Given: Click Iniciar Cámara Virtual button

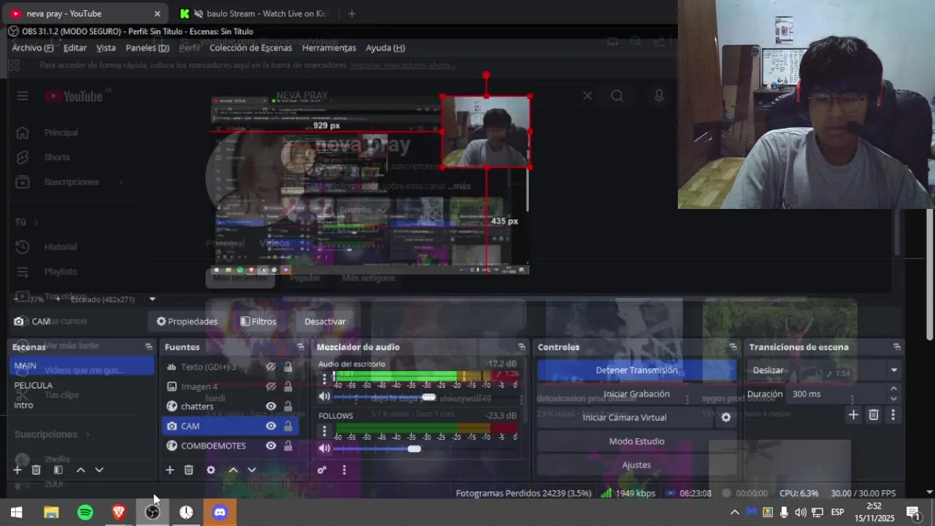Looking at the screenshot, I should [x=625, y=417].
